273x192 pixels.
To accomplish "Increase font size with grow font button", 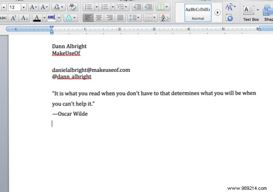I will coord(33,7).
